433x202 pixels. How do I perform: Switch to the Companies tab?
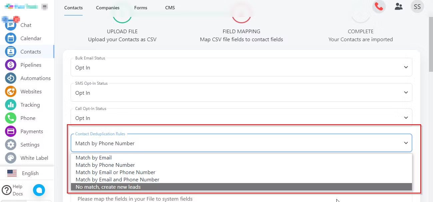pos(108,8)
